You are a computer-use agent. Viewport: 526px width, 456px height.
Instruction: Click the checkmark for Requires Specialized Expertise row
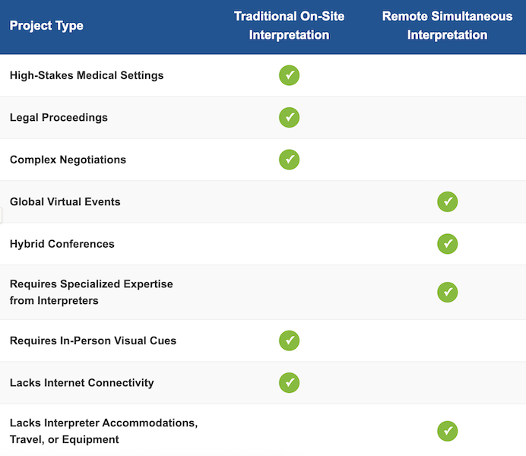(448, 292)
